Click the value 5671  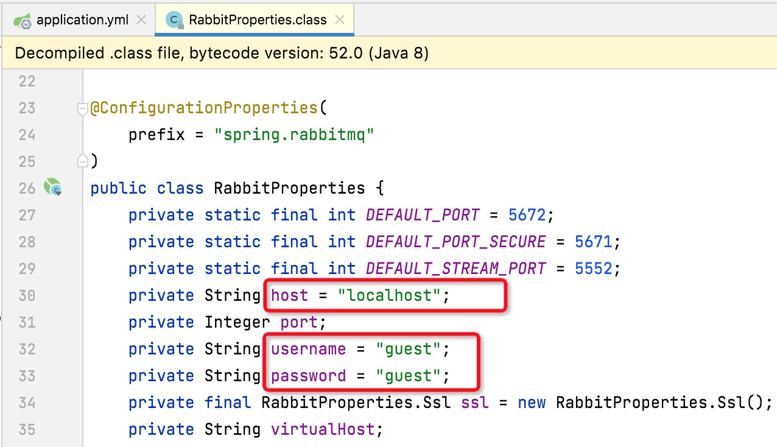(x=594, y=242)
